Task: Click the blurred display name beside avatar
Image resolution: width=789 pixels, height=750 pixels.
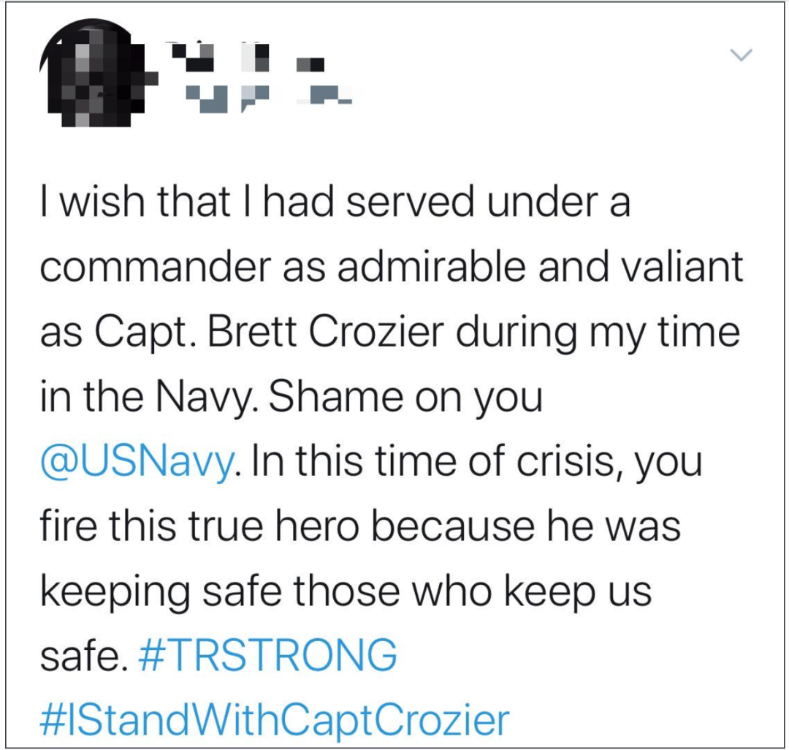Action: point(248,57)
